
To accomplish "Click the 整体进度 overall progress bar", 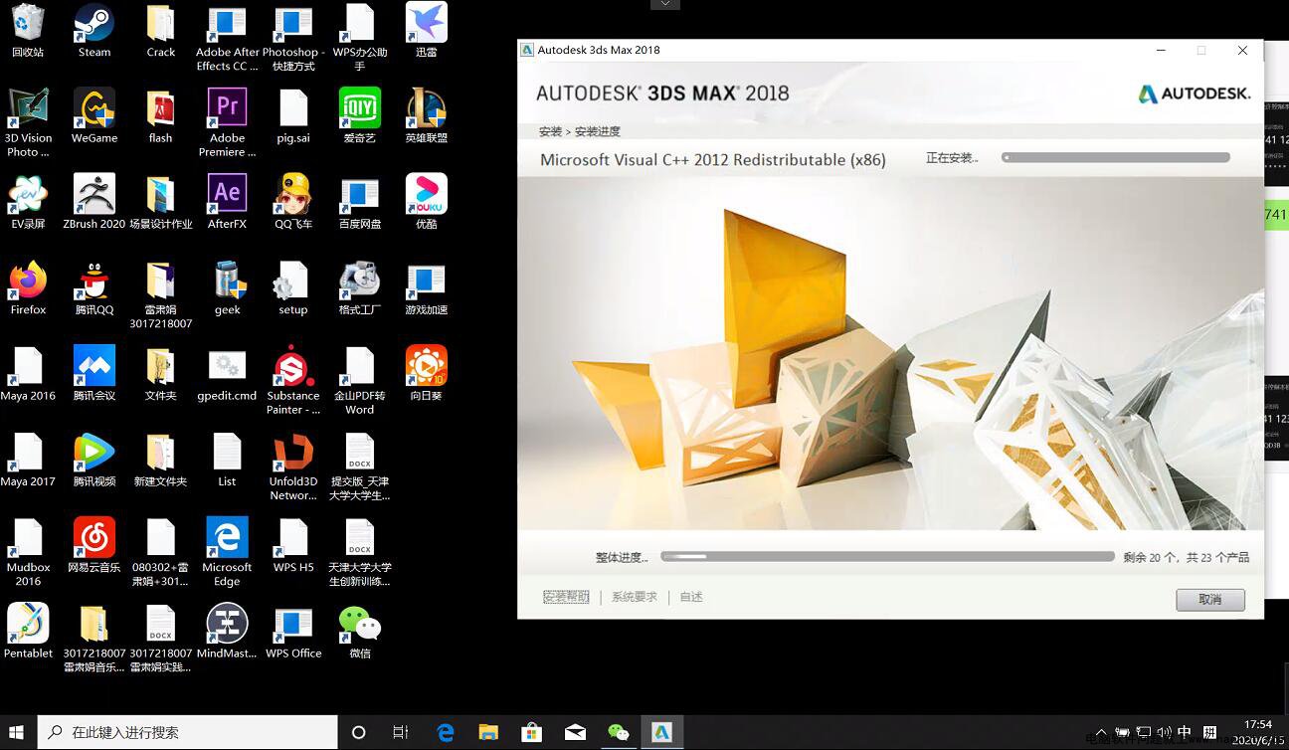I will [887, 557].
